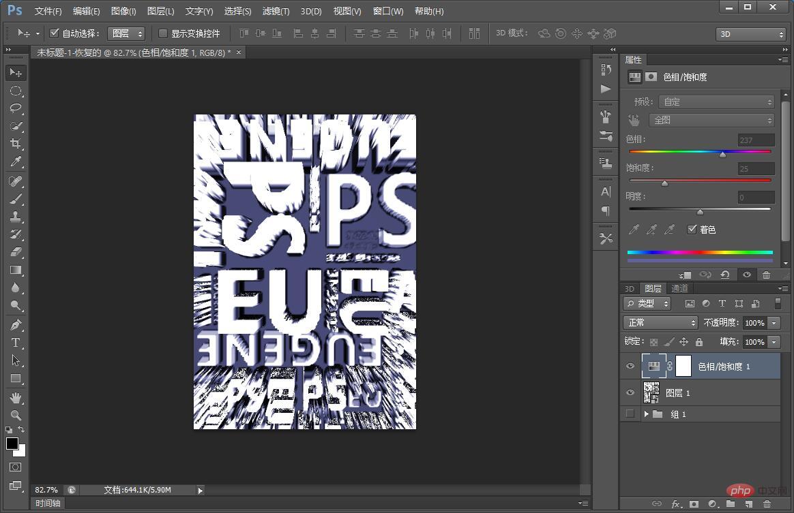Viewport: 794px width, 513px height.
Task: Open the layer filter type dropdown
Action: tap(647, 303)
